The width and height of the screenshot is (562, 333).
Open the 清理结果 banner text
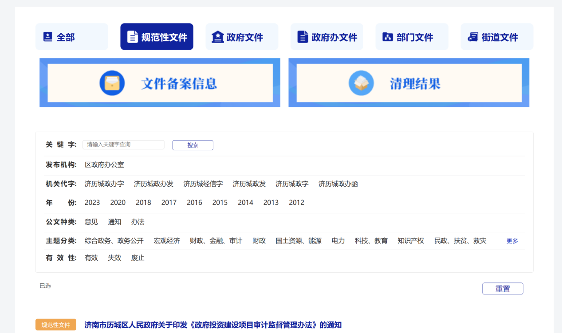tap(415, 83)
